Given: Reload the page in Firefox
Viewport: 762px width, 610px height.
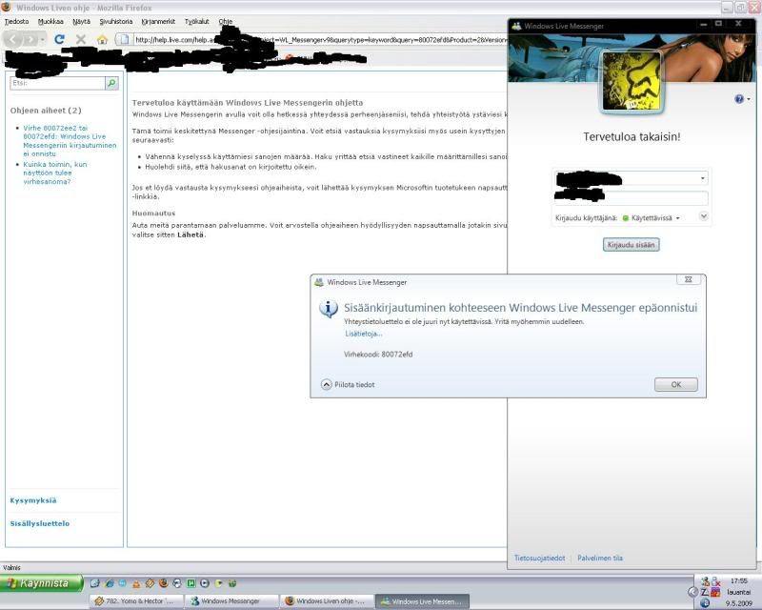Looking at the screenshot, I should pyautogui.click(x=59, y=39).
